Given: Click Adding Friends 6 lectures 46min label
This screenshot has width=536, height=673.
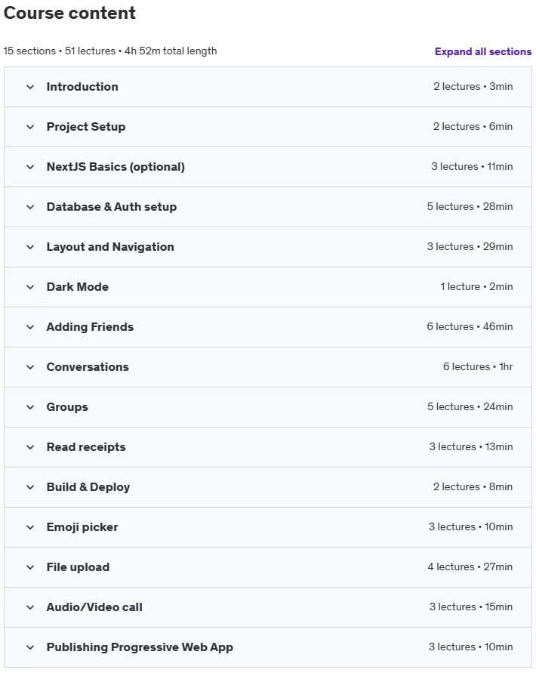Looking at the screenshot, I should coord(470,326).
